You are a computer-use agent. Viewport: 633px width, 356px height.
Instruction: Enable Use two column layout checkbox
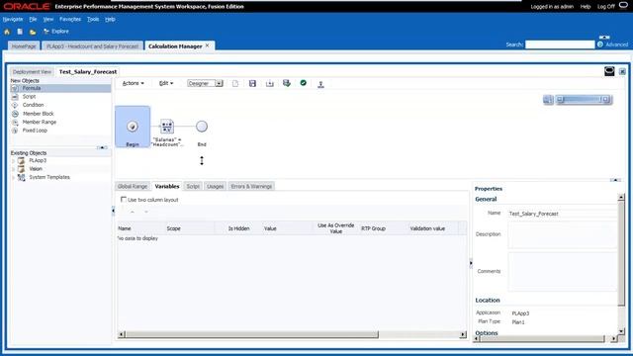pyautogui.click(x=124, y=200)
